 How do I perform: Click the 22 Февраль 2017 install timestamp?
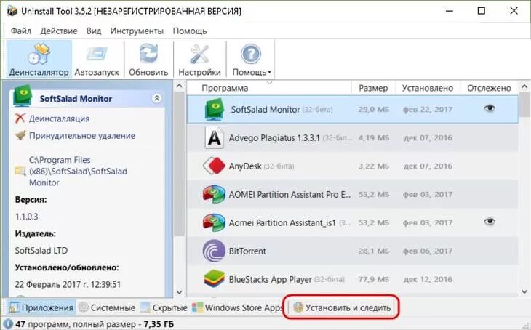(68, 284)
